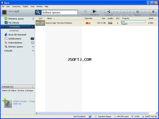Sort by the Seeds column header
Viewport: 159px width, 119px height.
151,18
